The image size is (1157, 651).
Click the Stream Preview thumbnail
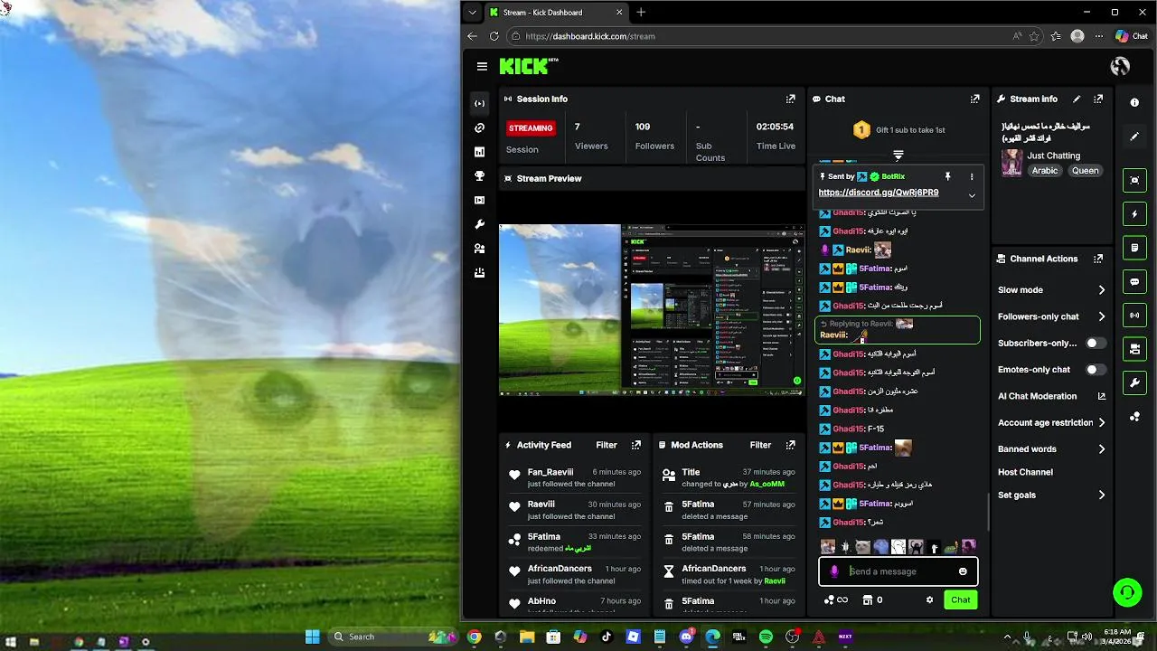(x=652, y=309)
